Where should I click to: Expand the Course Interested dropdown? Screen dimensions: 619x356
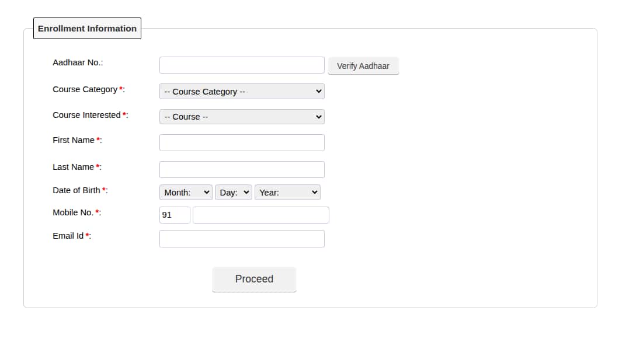tap(242, 117)
